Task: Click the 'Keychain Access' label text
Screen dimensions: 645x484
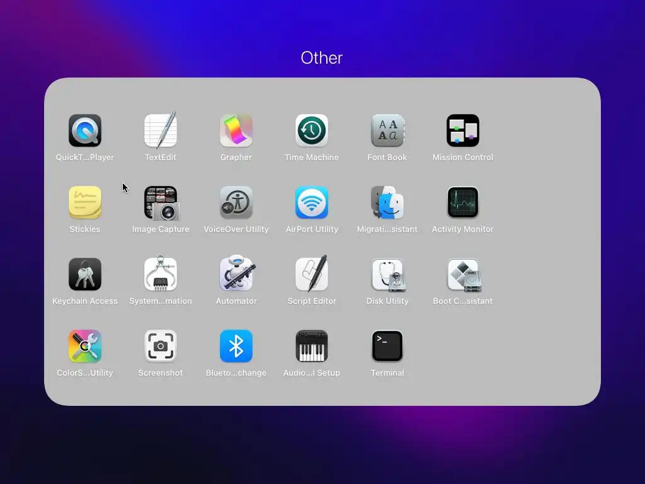Action: 85,301
